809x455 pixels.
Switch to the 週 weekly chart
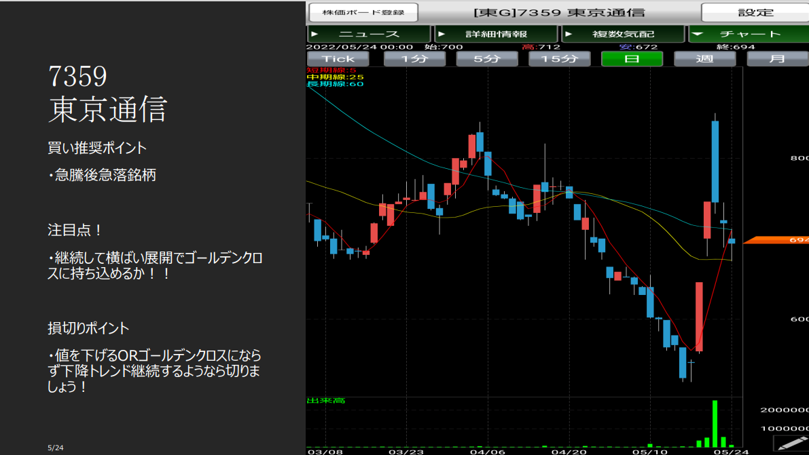tap(704, 59)
